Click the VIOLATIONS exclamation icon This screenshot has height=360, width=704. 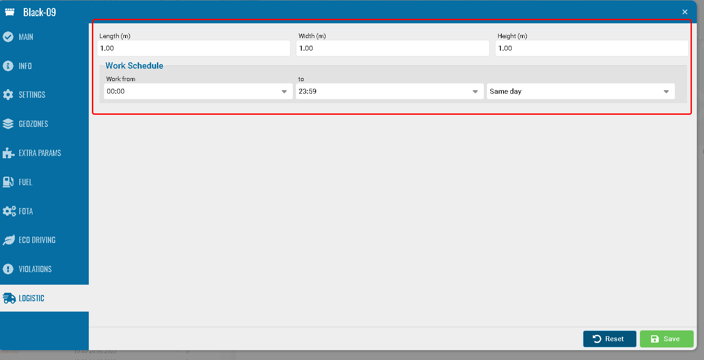pos(8,269)
